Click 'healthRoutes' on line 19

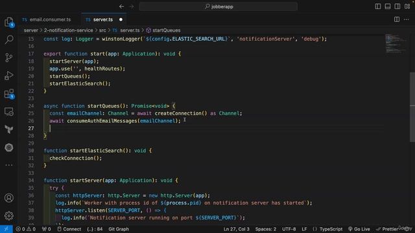(x=102, y=69)
